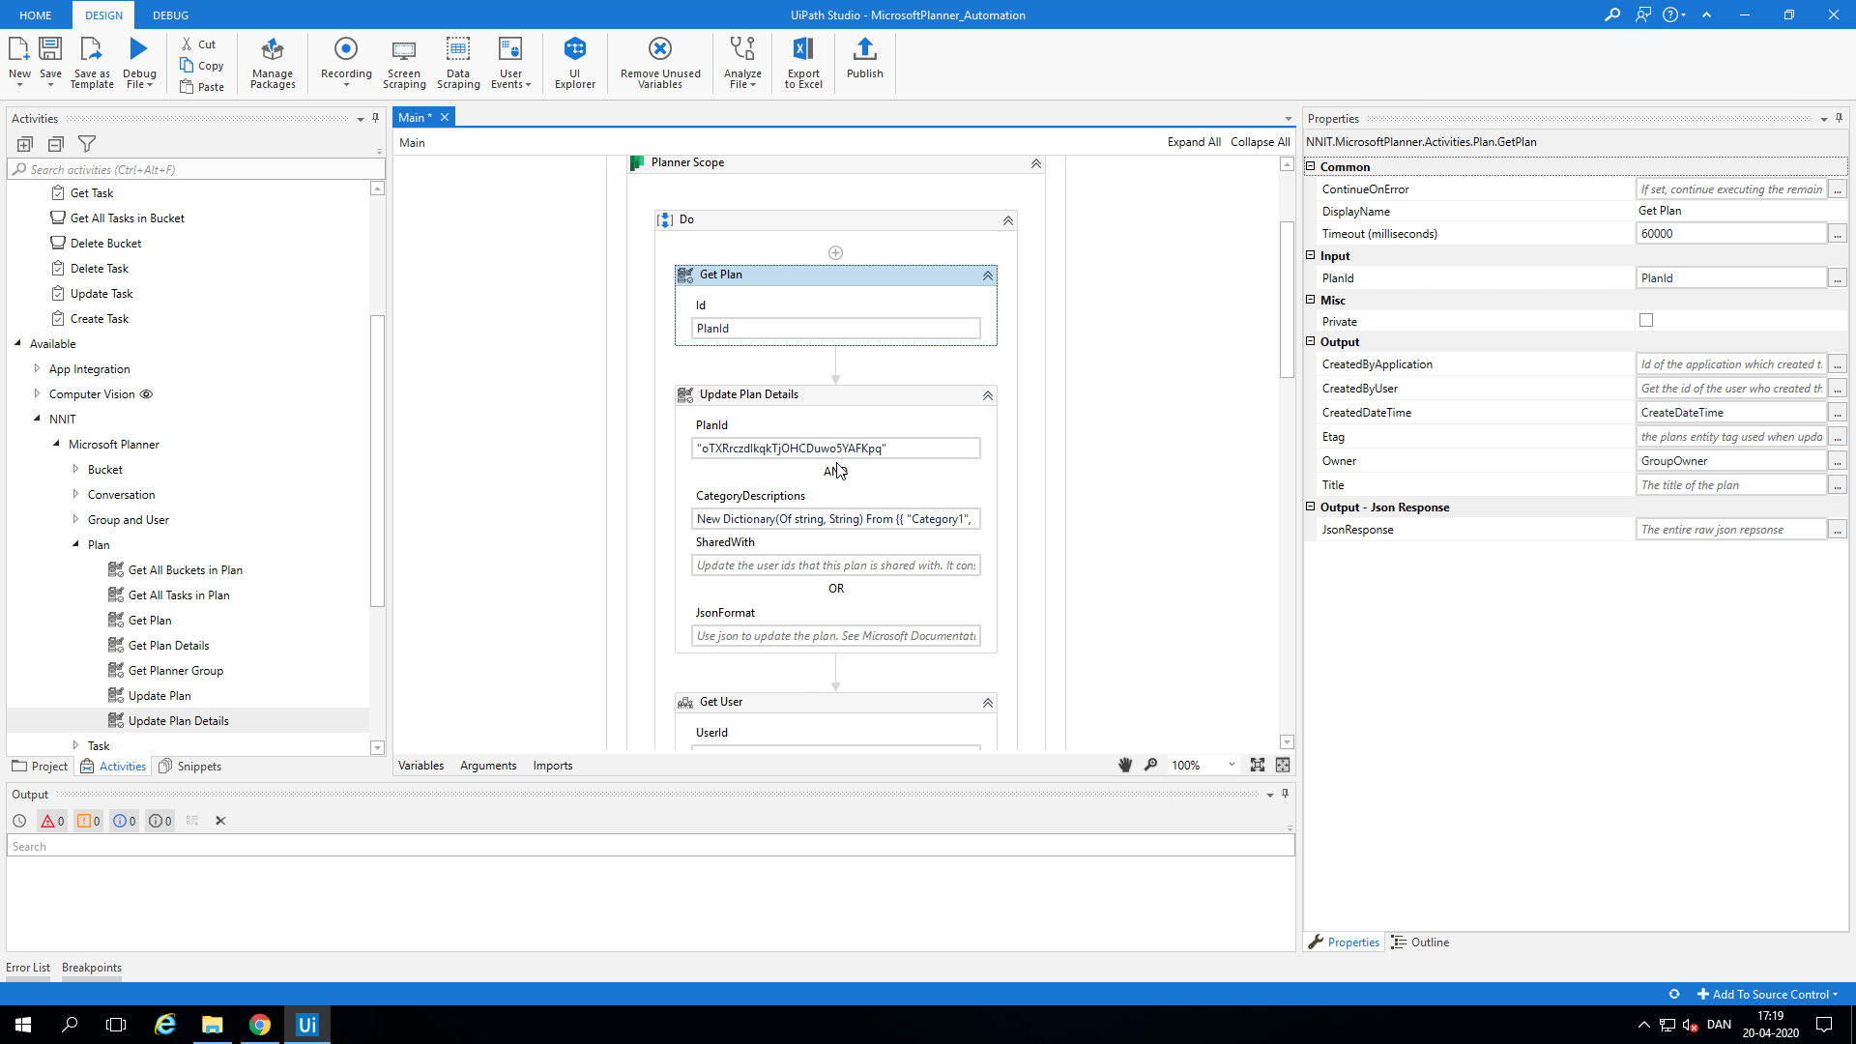Open the Arguments panel
This screenshot has width=1856, height=1044.
pyautogui.click(x=488, y=766)
